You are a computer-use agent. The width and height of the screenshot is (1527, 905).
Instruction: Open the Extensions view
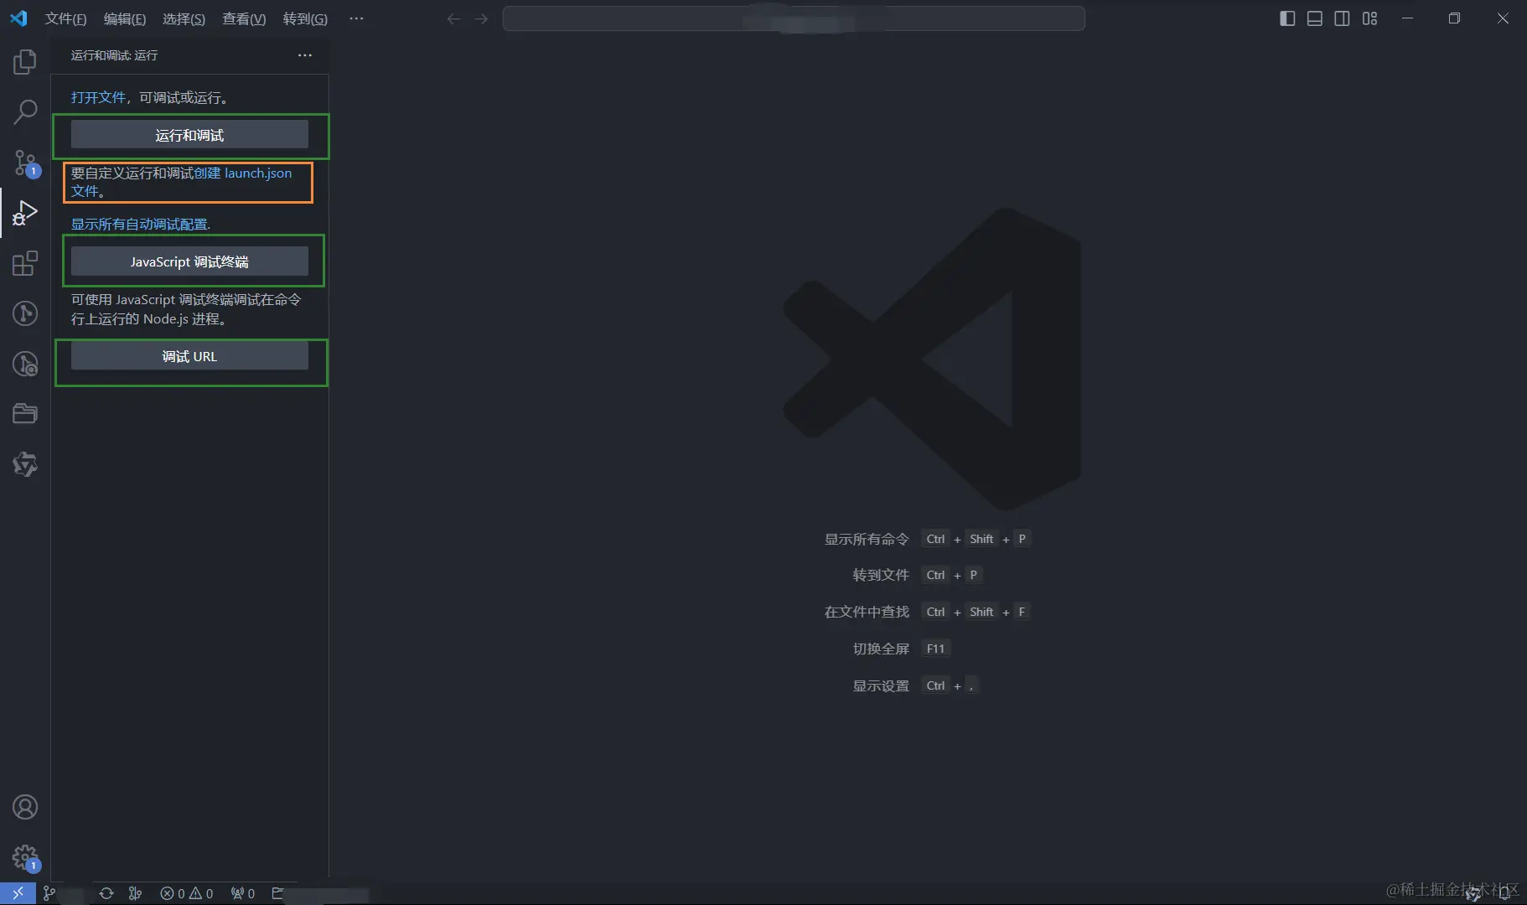25,263
